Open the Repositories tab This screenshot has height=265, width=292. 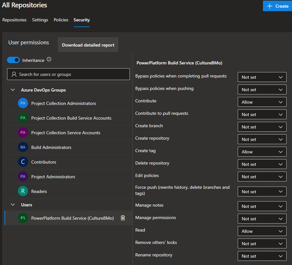pos(14,20)
